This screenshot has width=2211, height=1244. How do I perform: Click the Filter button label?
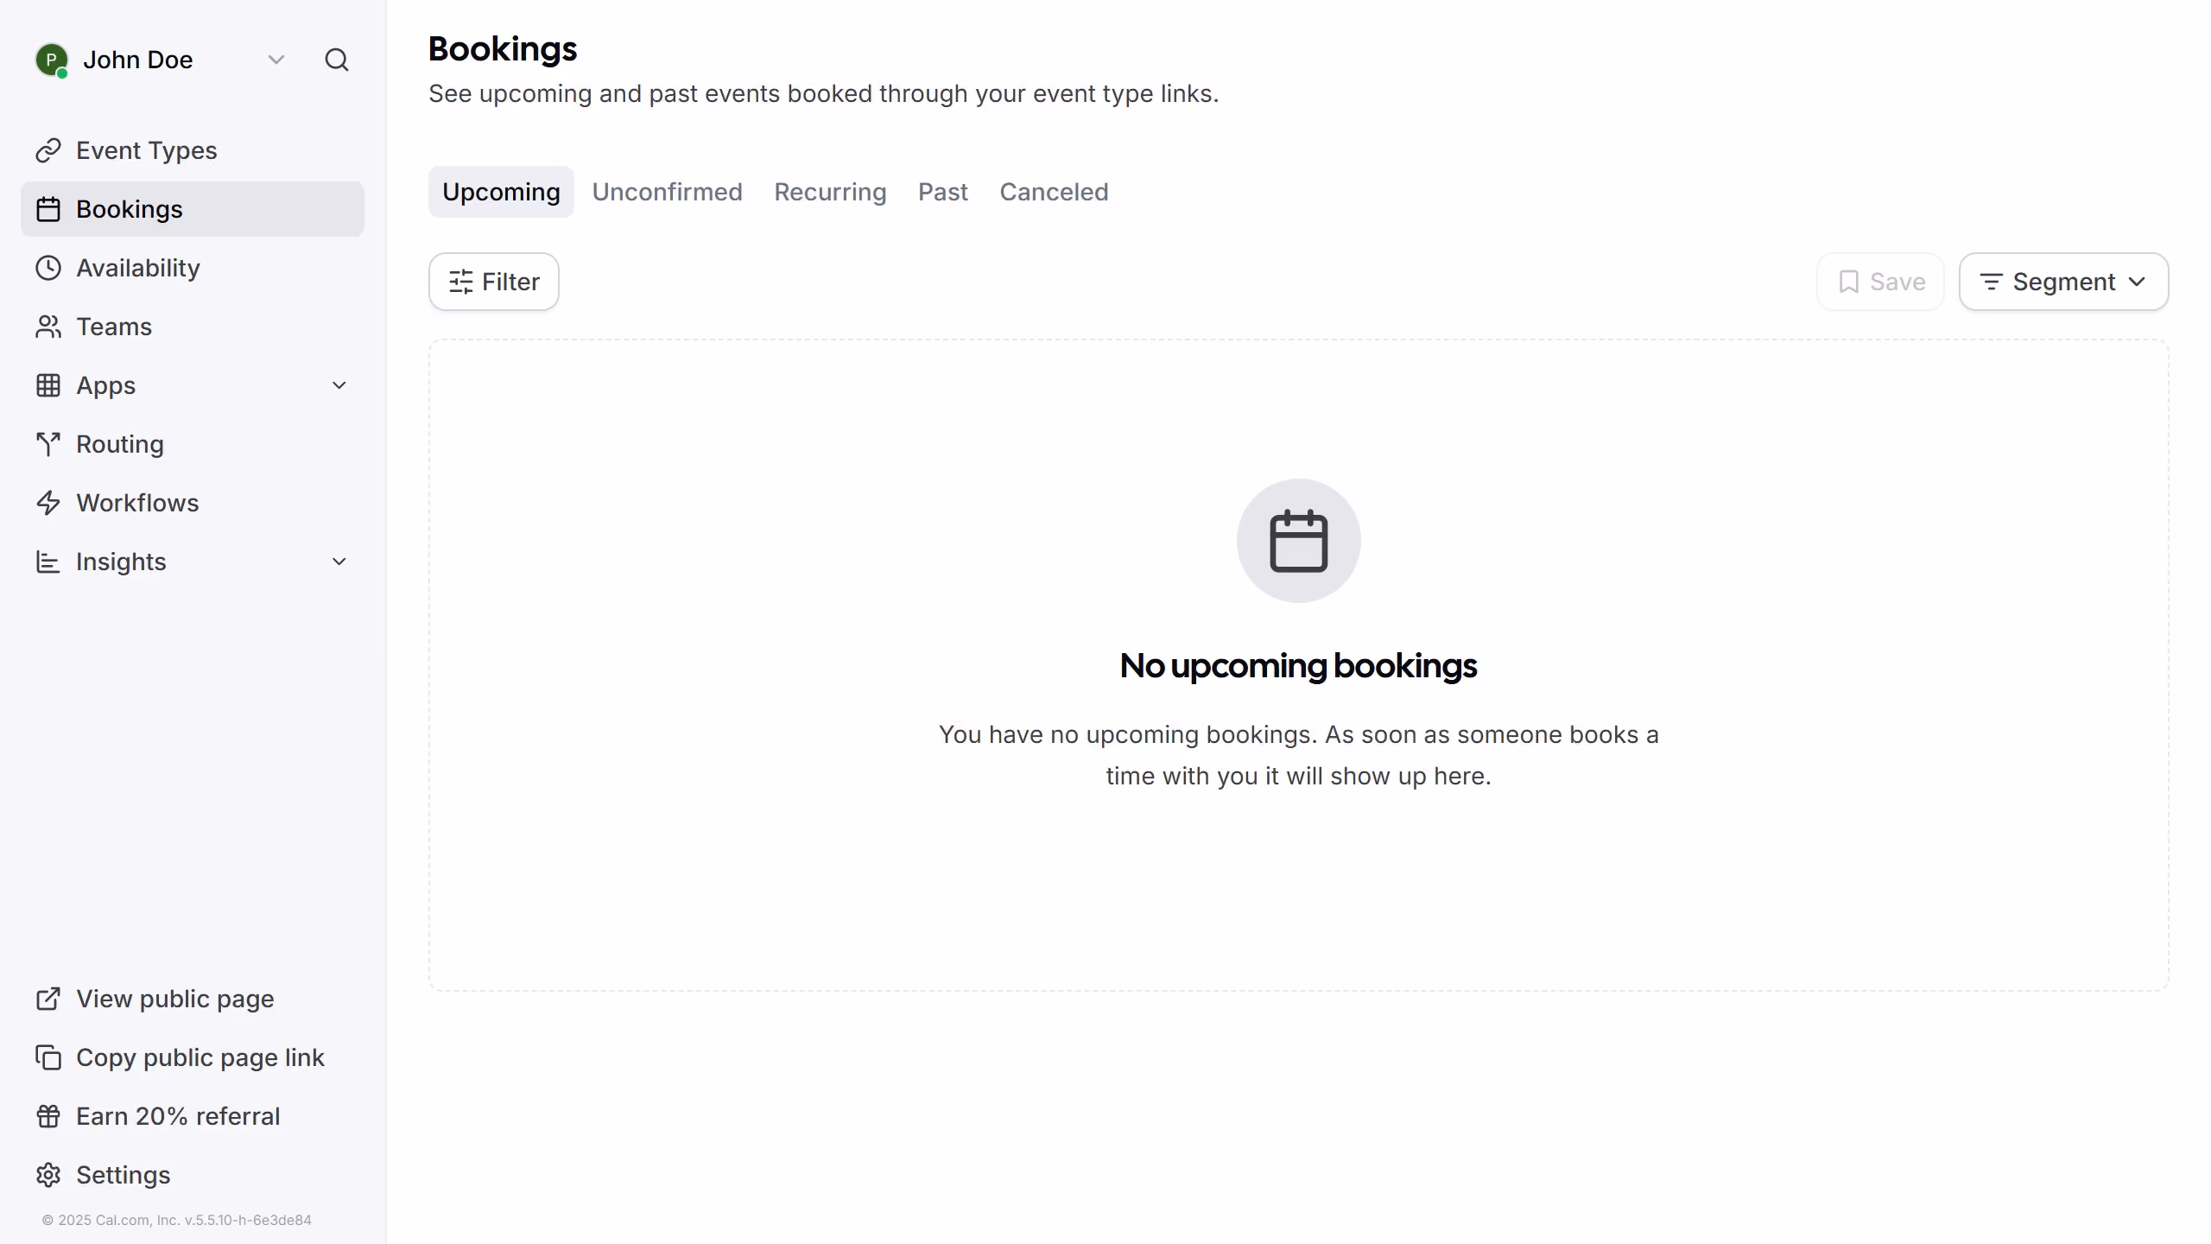point(510,282)
